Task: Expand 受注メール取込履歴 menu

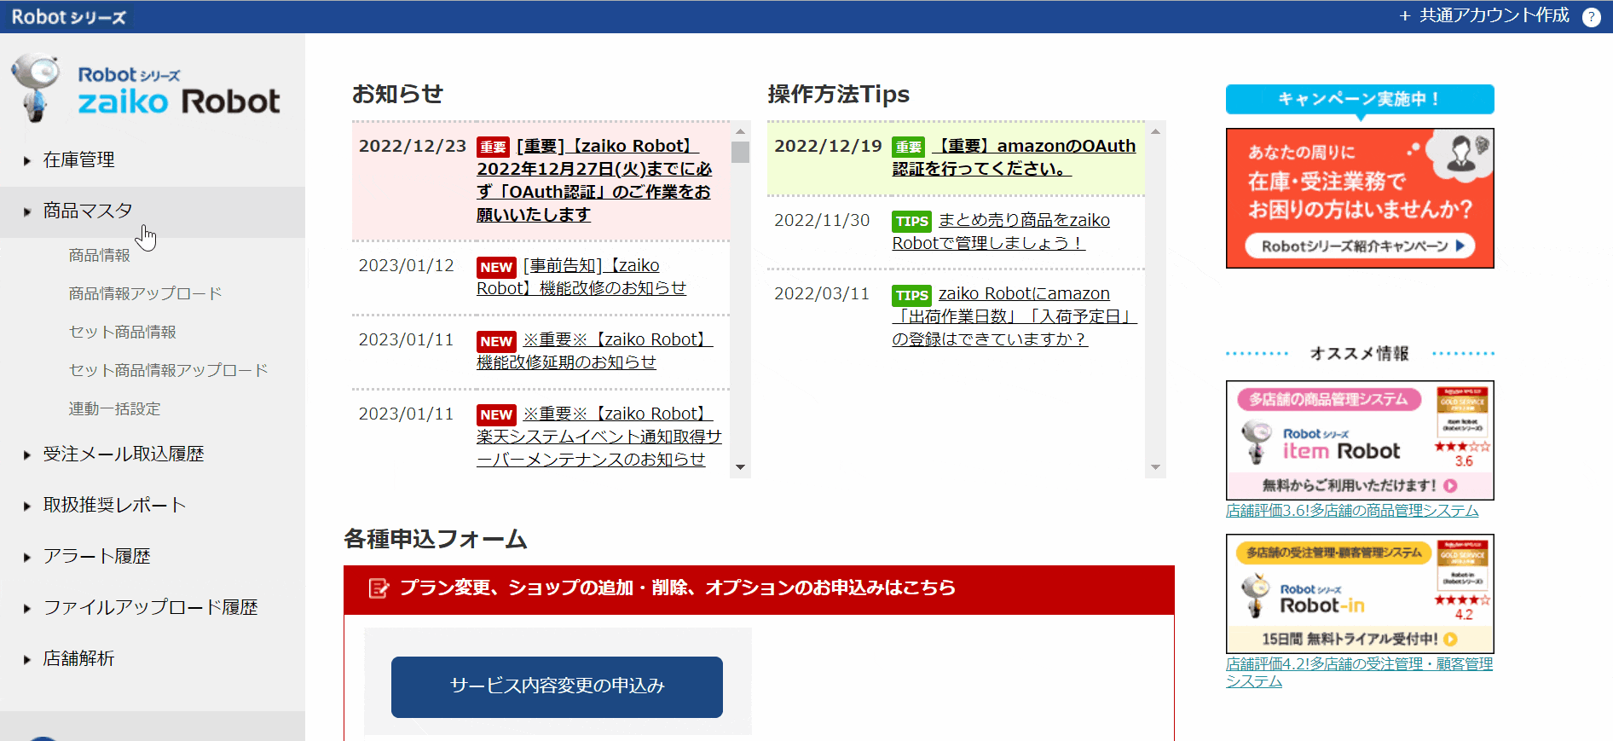Action: (x=153, y=454)
